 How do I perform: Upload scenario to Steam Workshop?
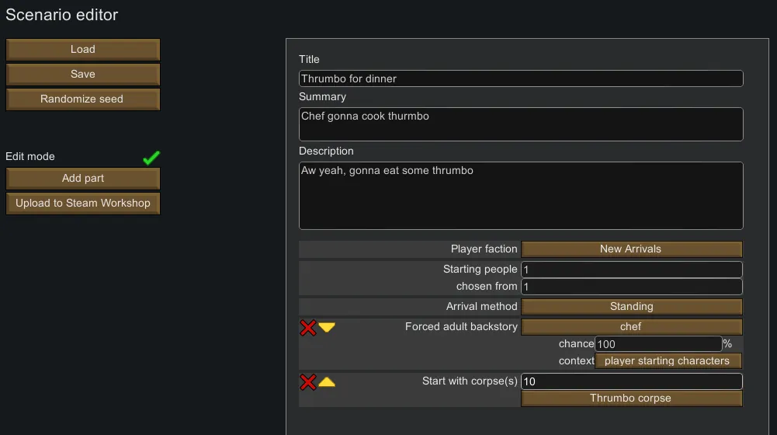[83, 204]
